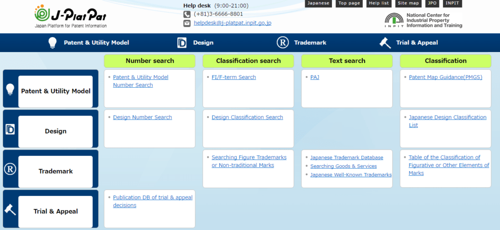
Task: Click the JPO button
Action: tap(432, 3)
